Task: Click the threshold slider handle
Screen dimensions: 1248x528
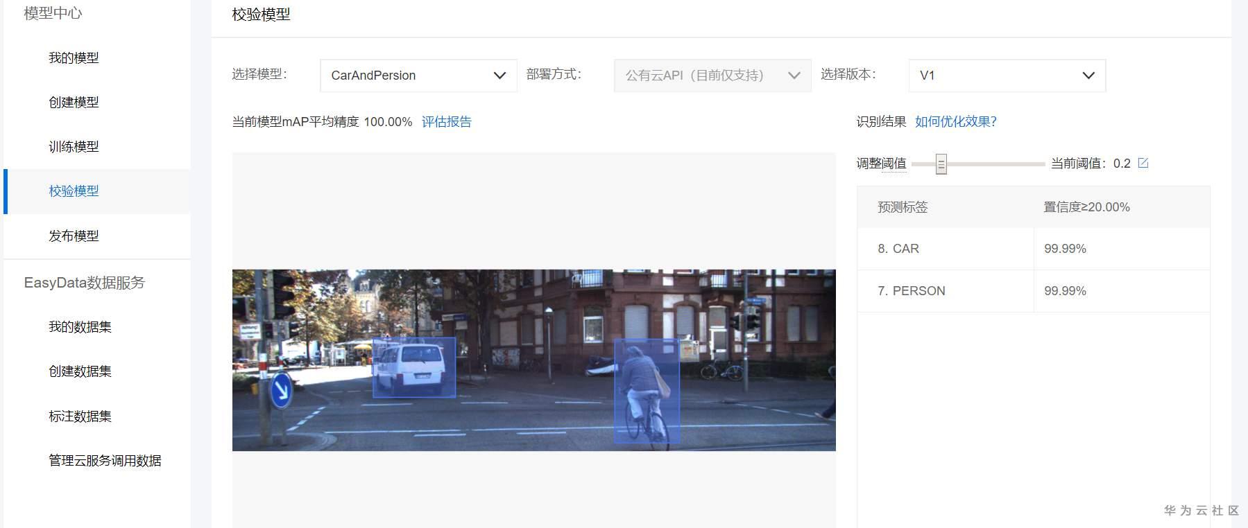Action: pos(941,164)
